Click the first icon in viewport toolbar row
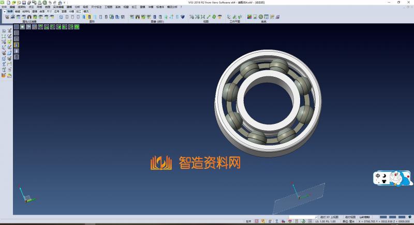414x225 pixels. tap(17, 27)
